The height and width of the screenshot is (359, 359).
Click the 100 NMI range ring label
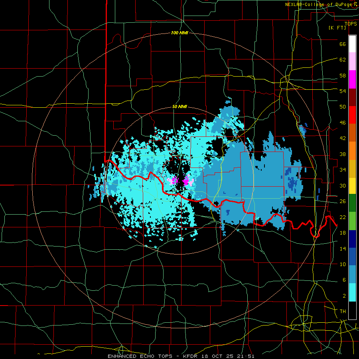pos(179,33)
